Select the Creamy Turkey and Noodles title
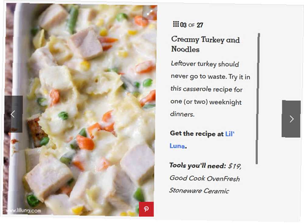This screenshot has height=223, width=304. 205,44
